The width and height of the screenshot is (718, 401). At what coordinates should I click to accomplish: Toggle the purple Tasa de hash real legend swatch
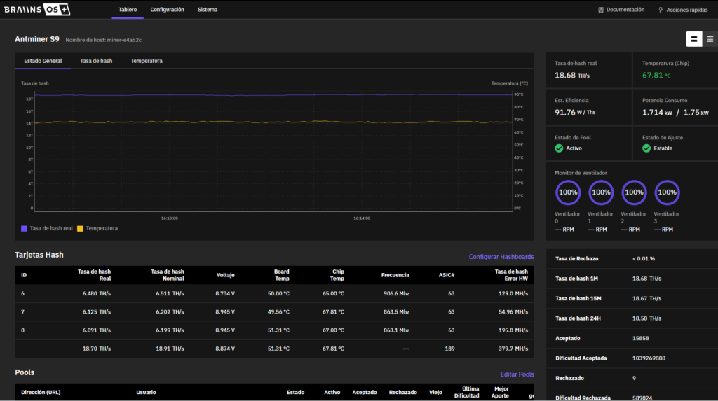click(x=24, y=229)
